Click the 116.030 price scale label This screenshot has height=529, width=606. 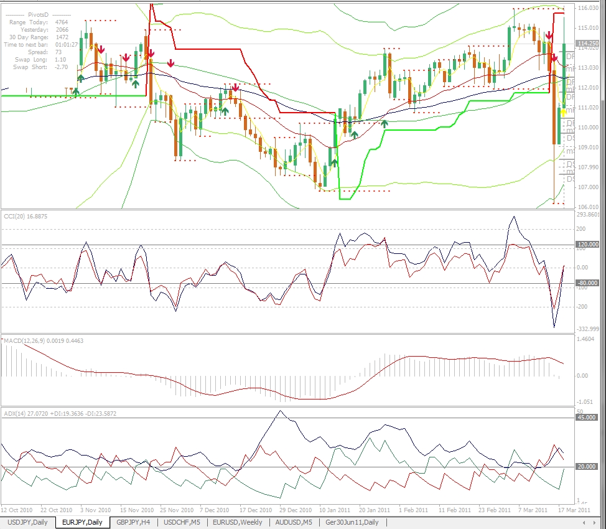[589, 7]
